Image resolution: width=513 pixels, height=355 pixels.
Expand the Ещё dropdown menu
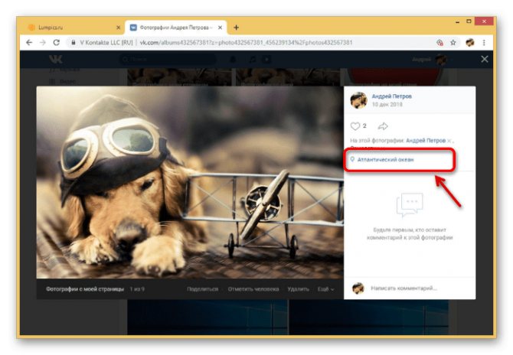click(x=325, y=289)
